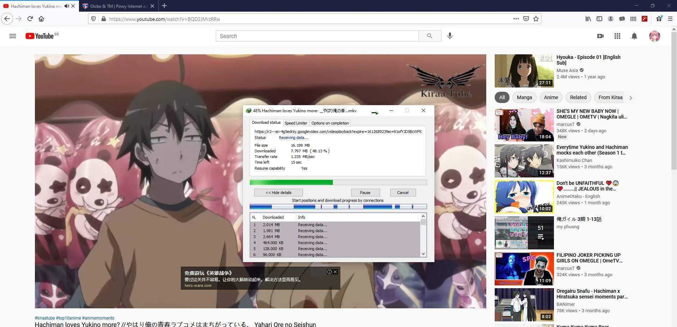This screenshot has width=677, height=327.
Task: Select the From Kiraa chip
Action: point(610,97)
